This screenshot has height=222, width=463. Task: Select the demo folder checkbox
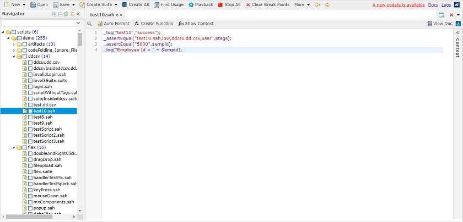[x=19, y=38]
